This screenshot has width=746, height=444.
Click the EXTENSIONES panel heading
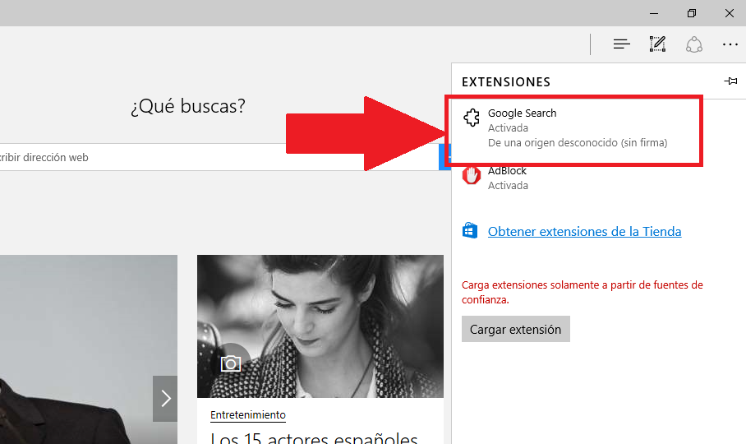click(506, 82)
